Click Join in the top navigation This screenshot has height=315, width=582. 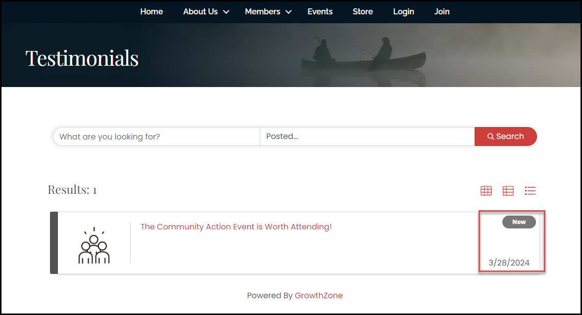click(x=441, y=11)
